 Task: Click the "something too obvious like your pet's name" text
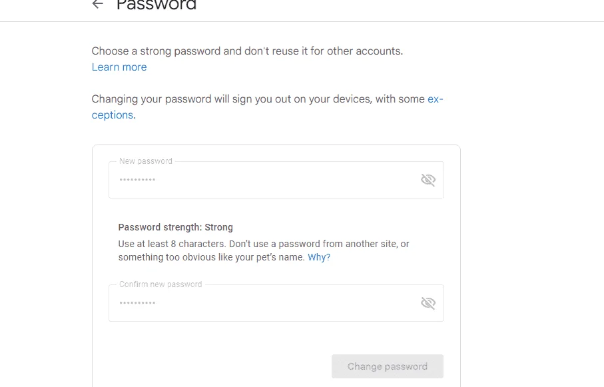212,257
